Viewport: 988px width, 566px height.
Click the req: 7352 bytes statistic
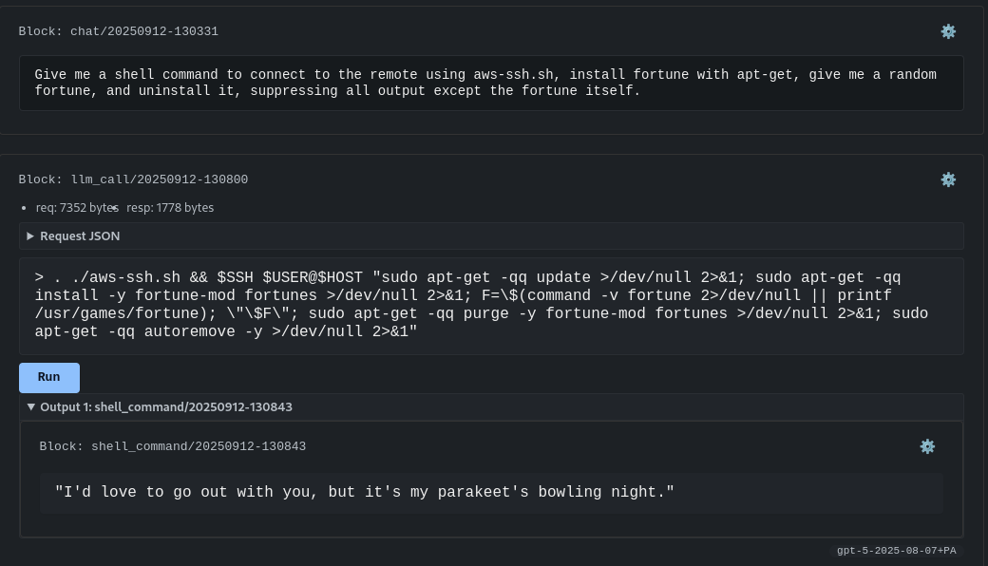pyautogui.click(x=76, y=207)
